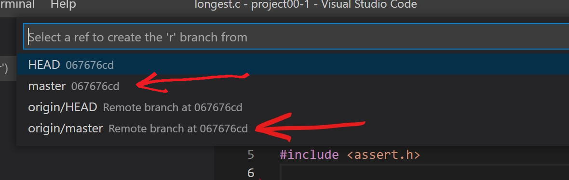Click line number 6 in the gutter
The image size is (569, 180).
[x=251, y=173]
